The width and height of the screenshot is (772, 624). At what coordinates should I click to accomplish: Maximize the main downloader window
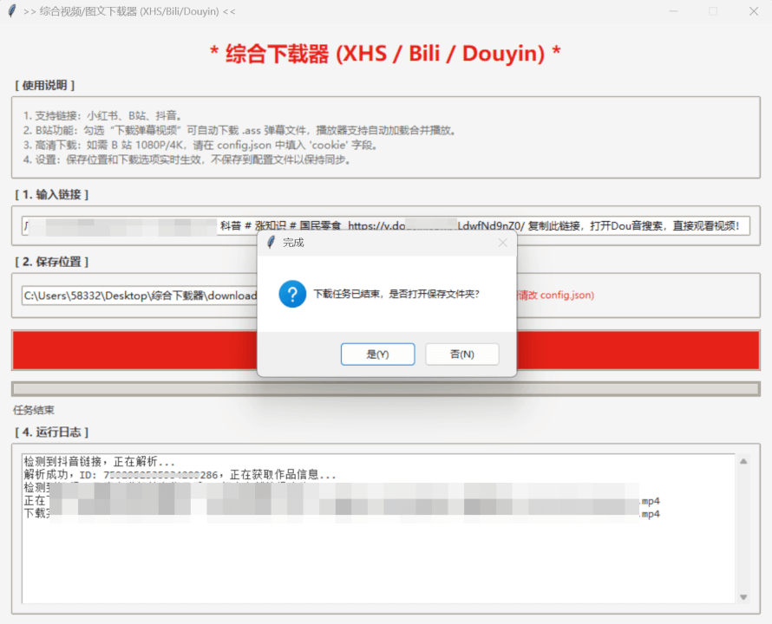pyautogui.click(x=713, y=10)
